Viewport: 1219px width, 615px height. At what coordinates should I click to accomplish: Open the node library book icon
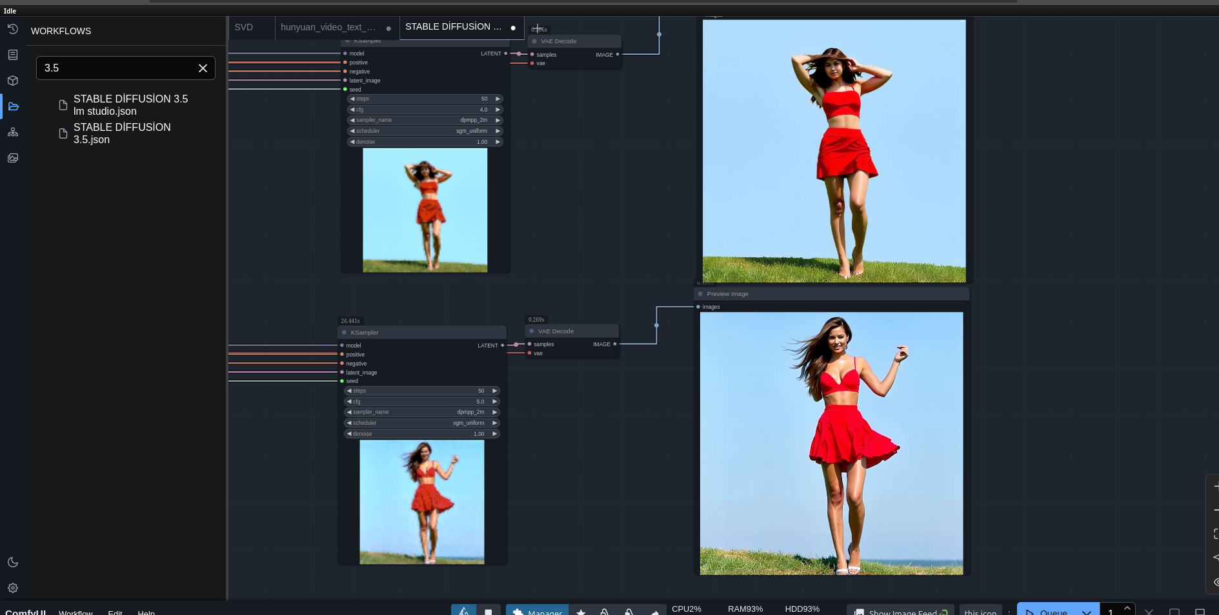click(x=13, y=55)
